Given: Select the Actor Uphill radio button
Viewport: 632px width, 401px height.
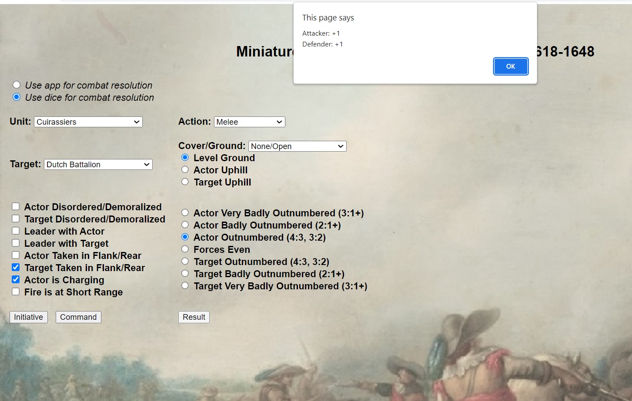Looking at the screenshot, I should [x=185, y=170].
